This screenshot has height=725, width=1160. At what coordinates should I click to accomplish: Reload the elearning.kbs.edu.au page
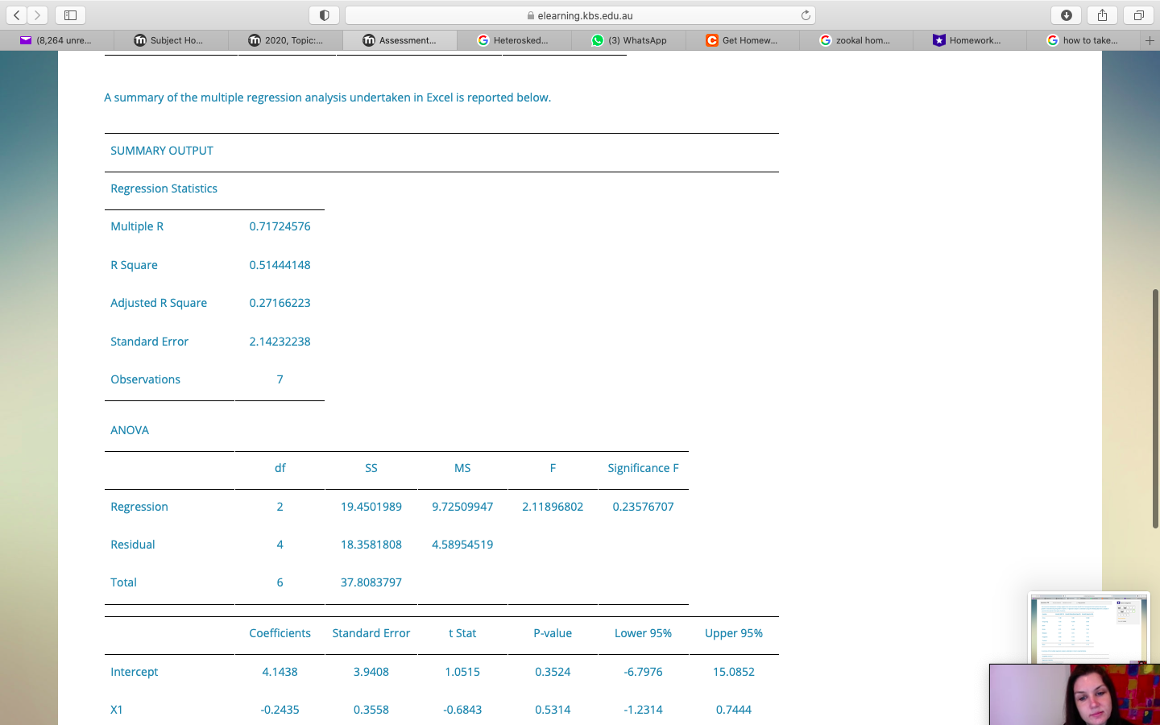click(806, 15)
